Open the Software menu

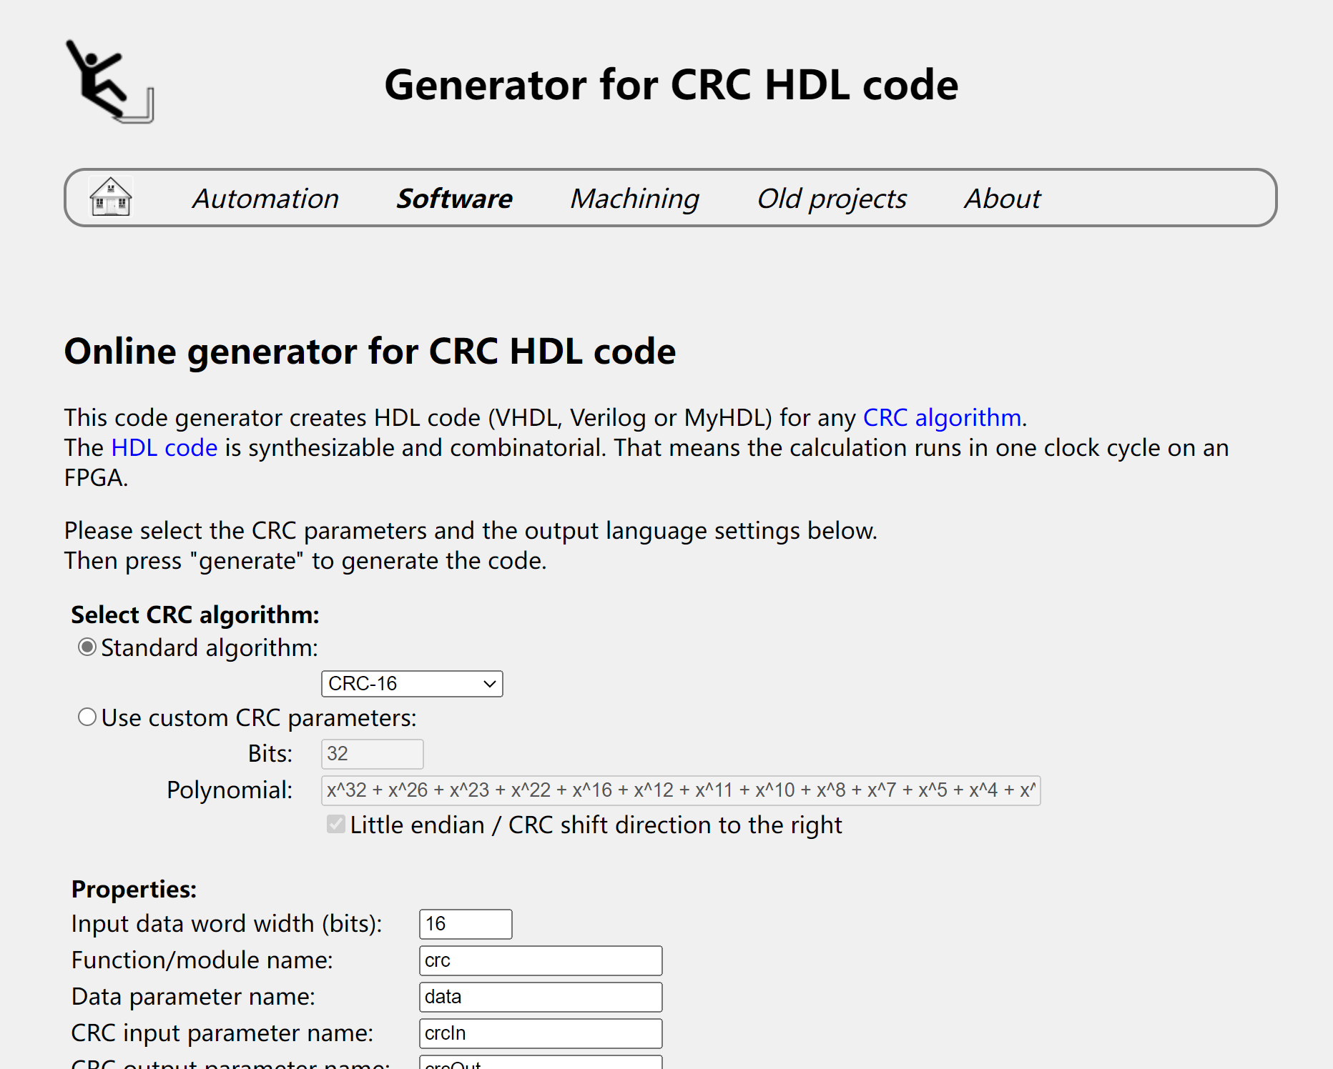pos(454,199)
